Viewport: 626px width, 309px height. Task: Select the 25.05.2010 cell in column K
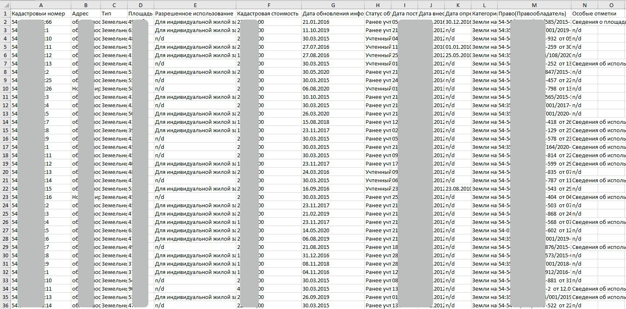coord(458,55)
